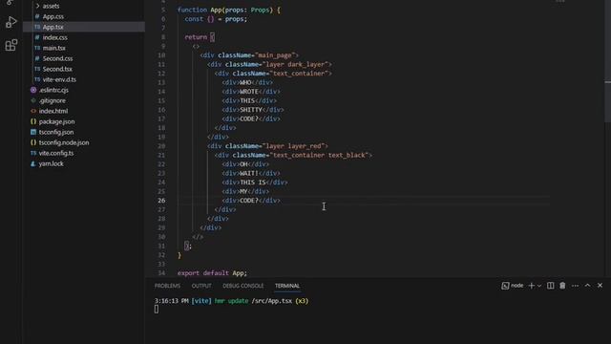The width and height of the screenshot is (611, 344).
Task: Click 'text_container text_black' class name text
Action: tap(319, 155)
